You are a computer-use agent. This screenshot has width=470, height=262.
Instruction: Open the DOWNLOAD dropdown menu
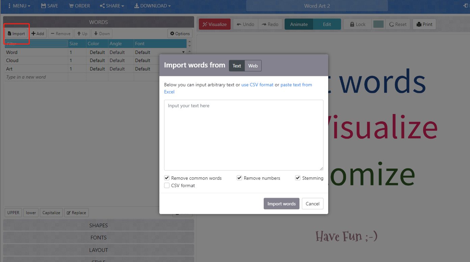tap(152, 6)
